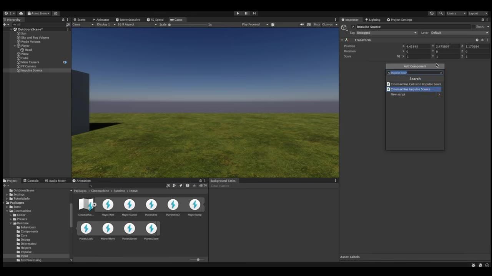The width and height of the screenshot is (492, 276).
Task: Click the Play button in the toolbar
Action: [x=238, y=13]
